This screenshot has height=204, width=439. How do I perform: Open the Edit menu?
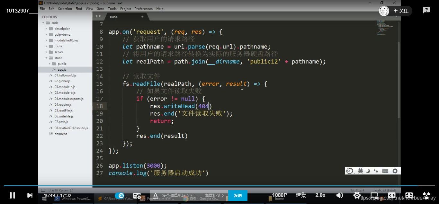(x=51, y=9)
